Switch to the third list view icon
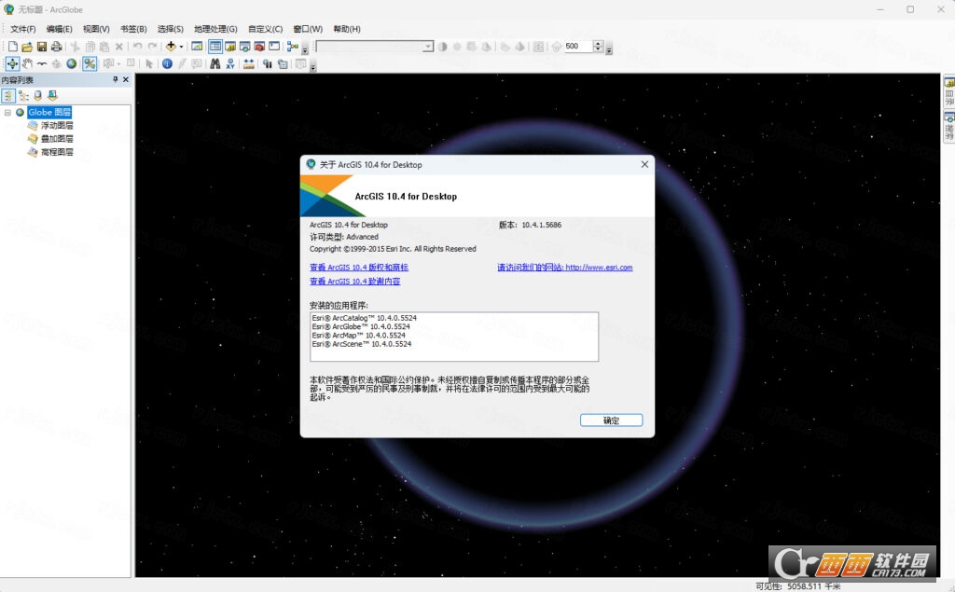 click(x=37, y=96)
